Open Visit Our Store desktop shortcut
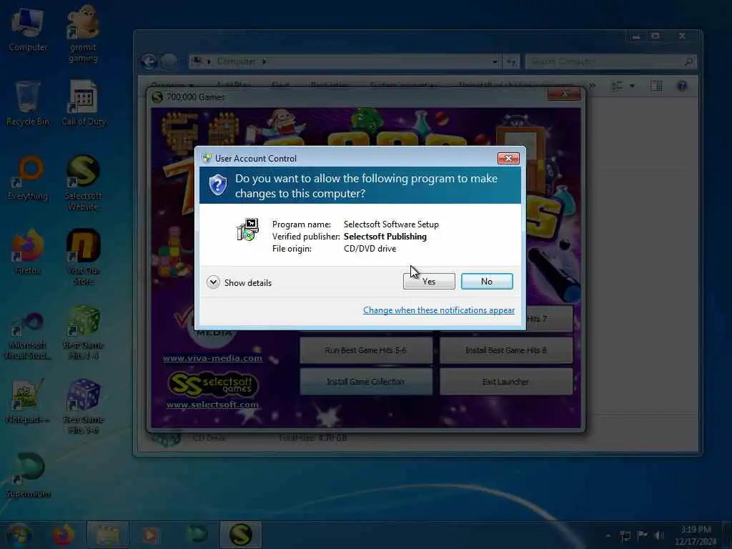 coord(83,257)
